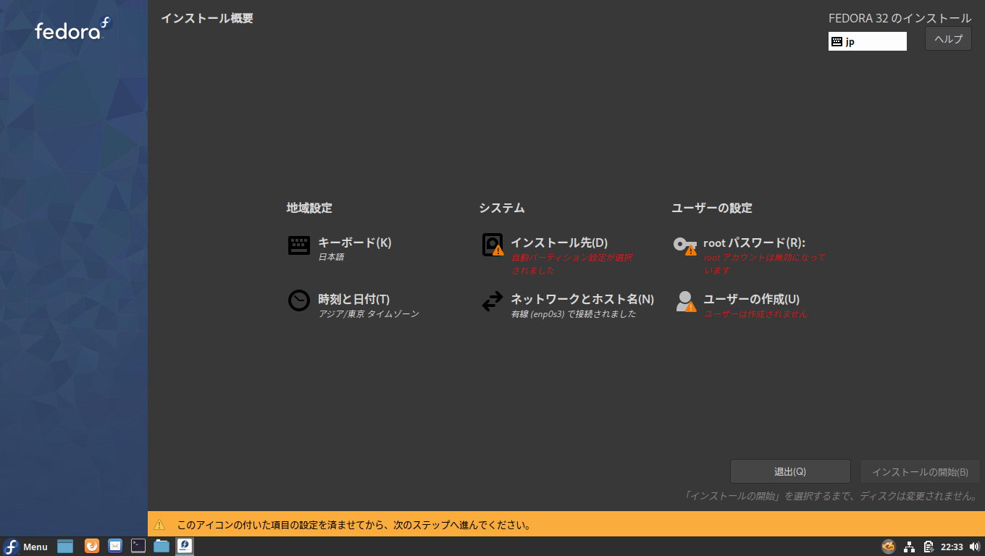Click the orange warning message text
Screen dimensions: 985x556
pyautogui.click(x=354, y=525)
